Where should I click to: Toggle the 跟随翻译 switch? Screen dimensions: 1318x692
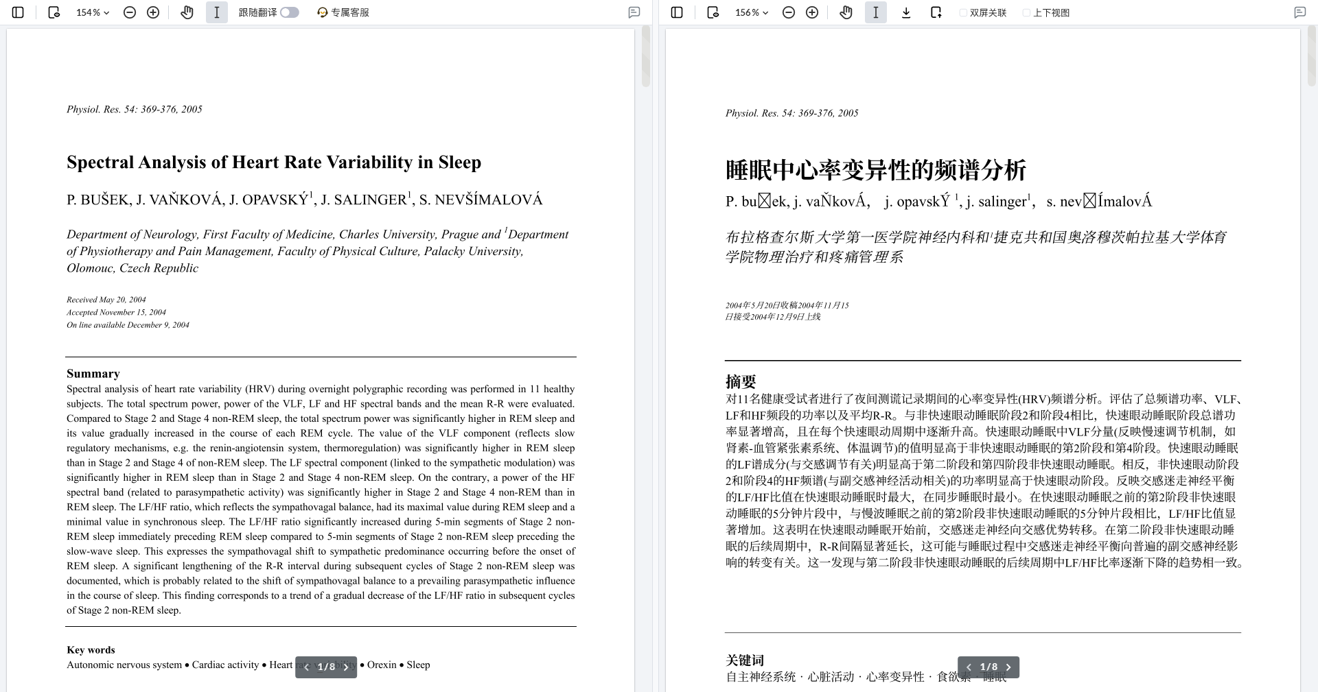point(290,12)
